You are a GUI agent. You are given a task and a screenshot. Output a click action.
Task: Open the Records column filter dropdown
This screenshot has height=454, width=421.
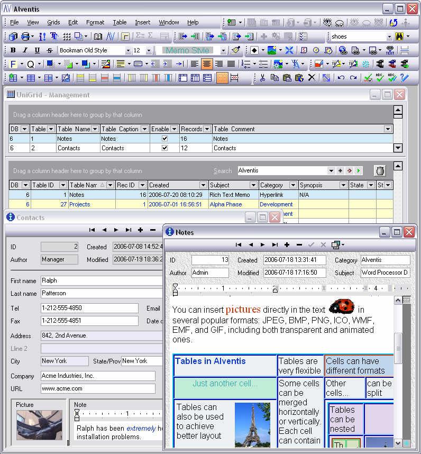click(207, 129)
